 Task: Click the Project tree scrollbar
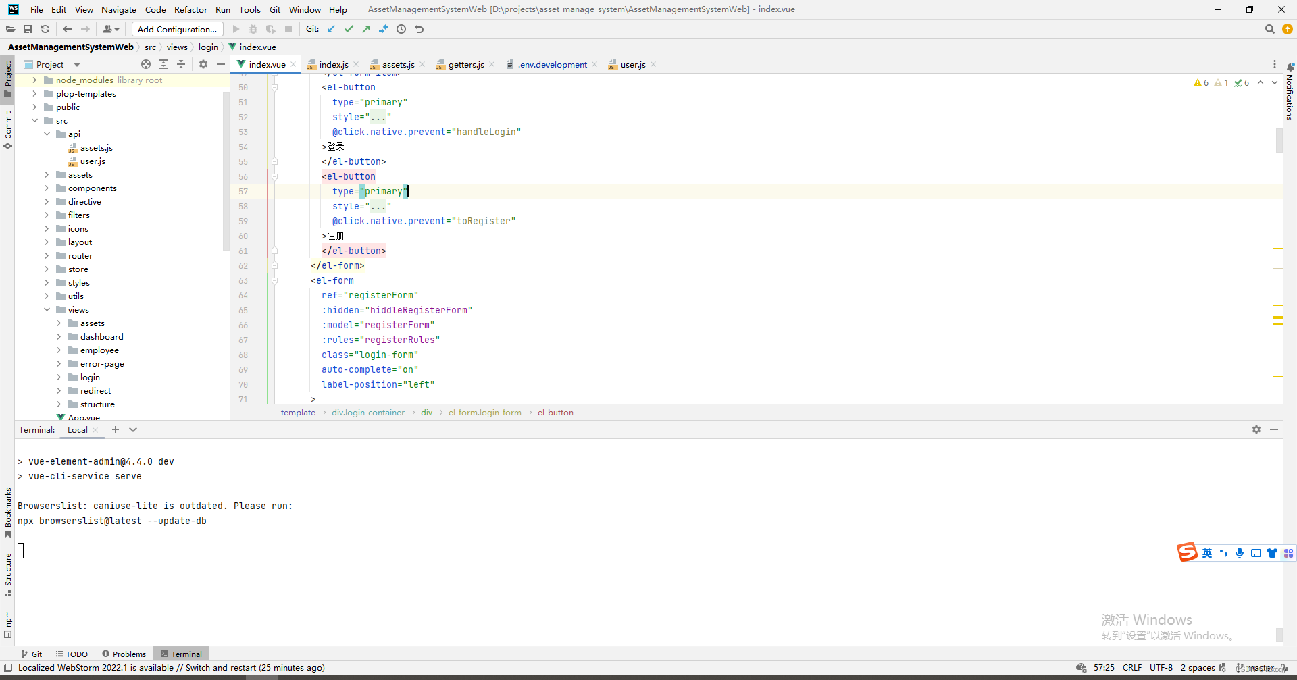[x=226, y=170]
